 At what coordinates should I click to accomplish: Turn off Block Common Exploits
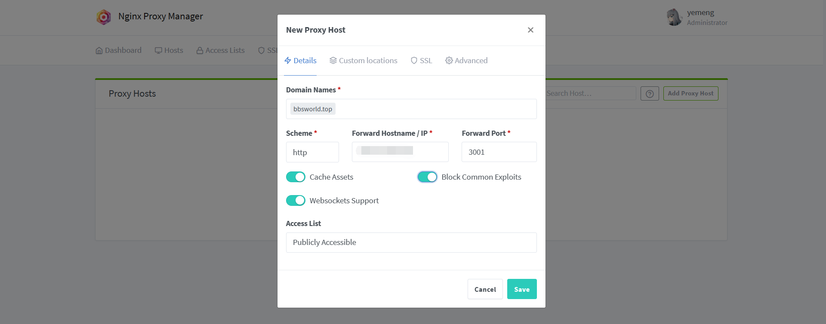pos(427,177)
